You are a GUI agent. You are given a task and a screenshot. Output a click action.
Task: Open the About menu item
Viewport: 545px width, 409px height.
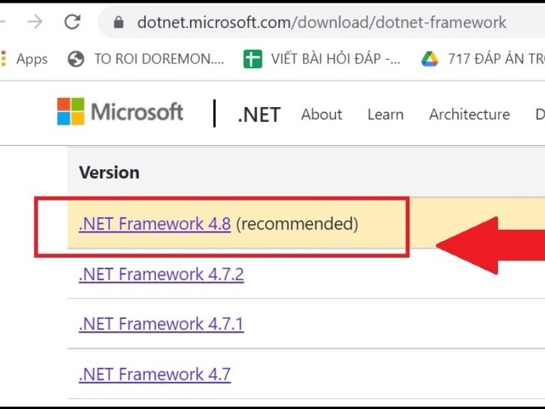pyautogui.click(x=322, y=115)
